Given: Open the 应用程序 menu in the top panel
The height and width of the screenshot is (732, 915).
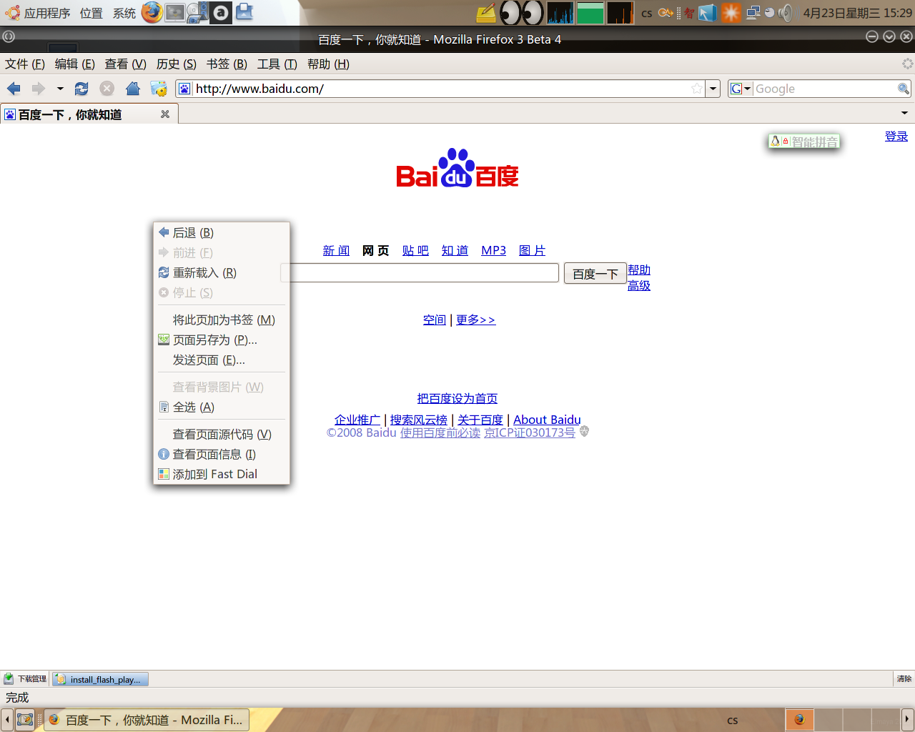Looking at the screenshot, I should tap(39, 13).
